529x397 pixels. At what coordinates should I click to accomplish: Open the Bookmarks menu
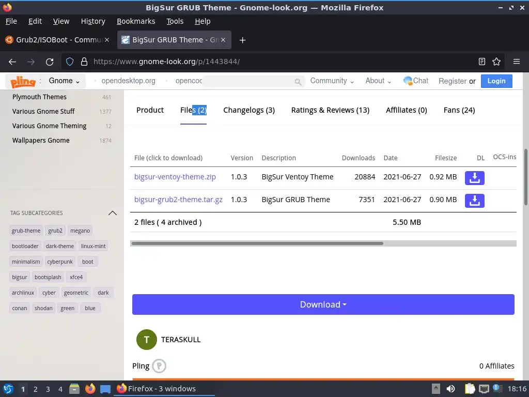point(136,21)
